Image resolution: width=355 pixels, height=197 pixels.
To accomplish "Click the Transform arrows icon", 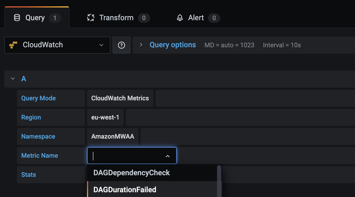I will 91,18.
